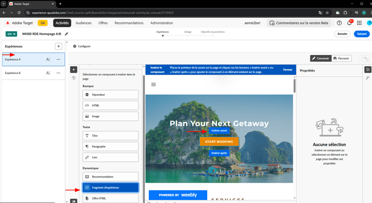Select Expérience A in the list

(33, 60)
